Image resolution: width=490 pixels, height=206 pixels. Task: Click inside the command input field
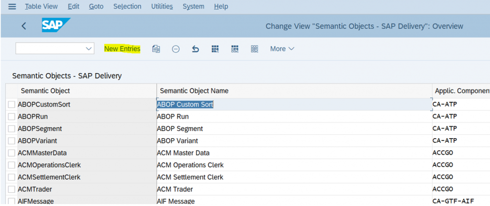(50, 49)
